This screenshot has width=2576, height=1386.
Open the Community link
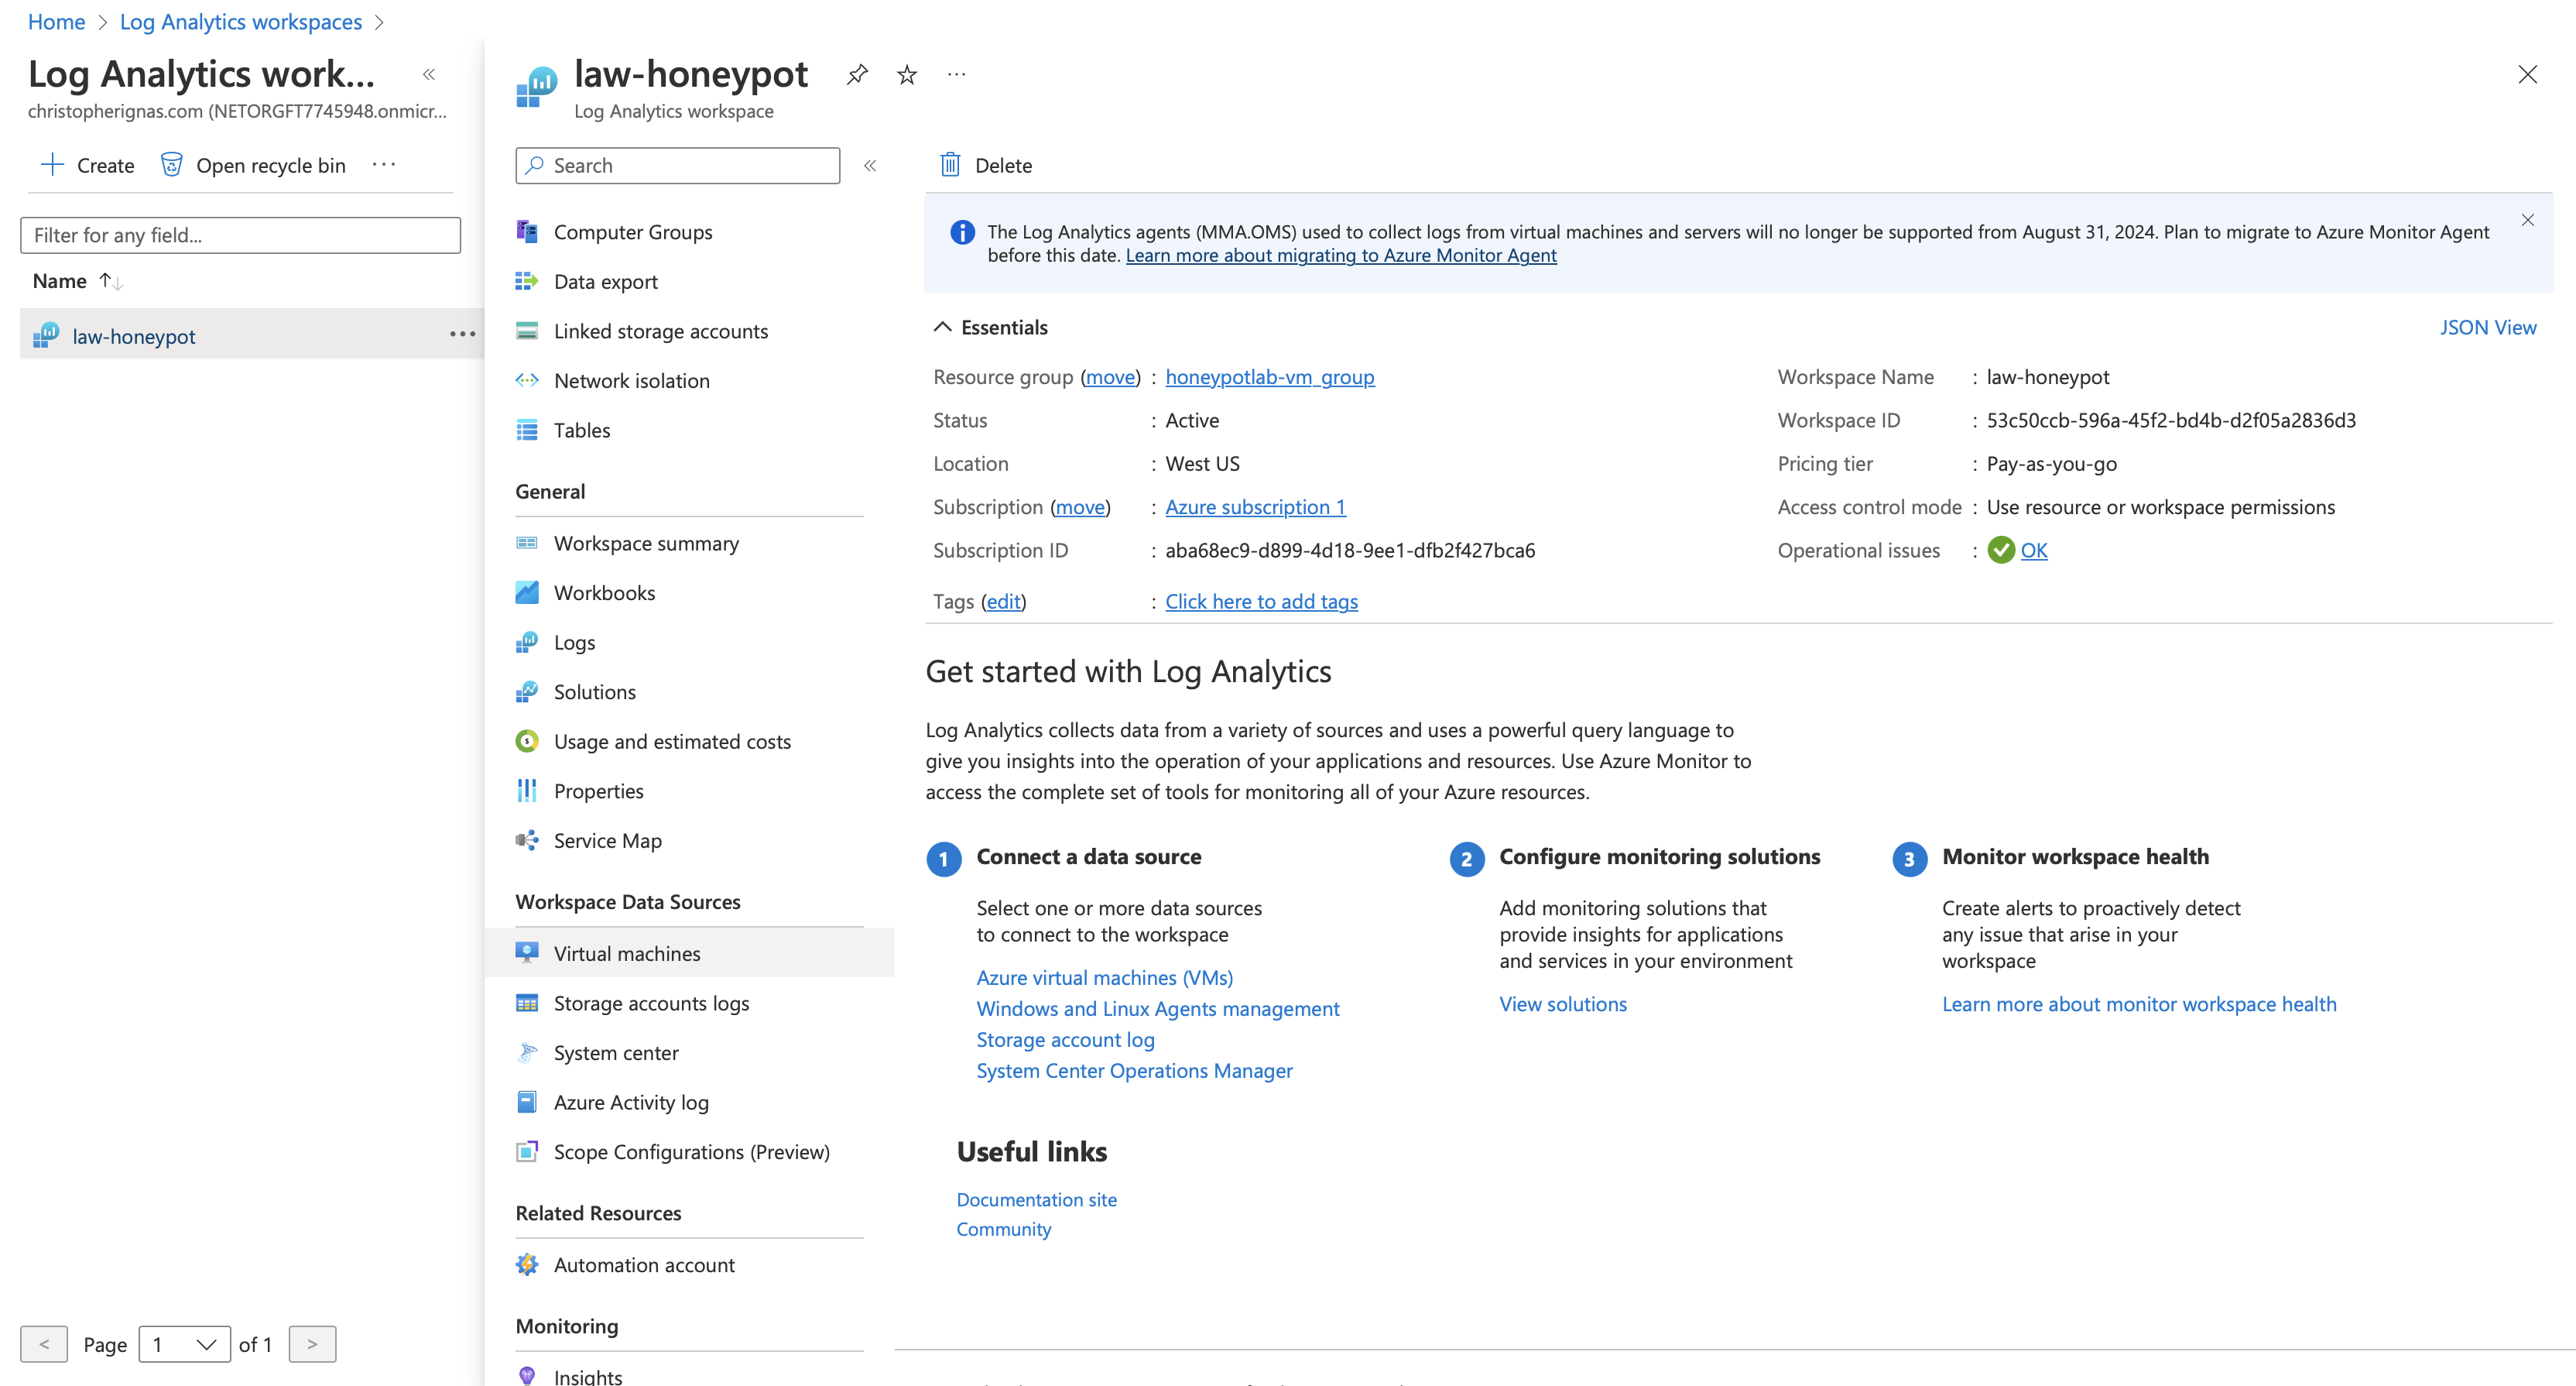(x=1004, y=1229)
